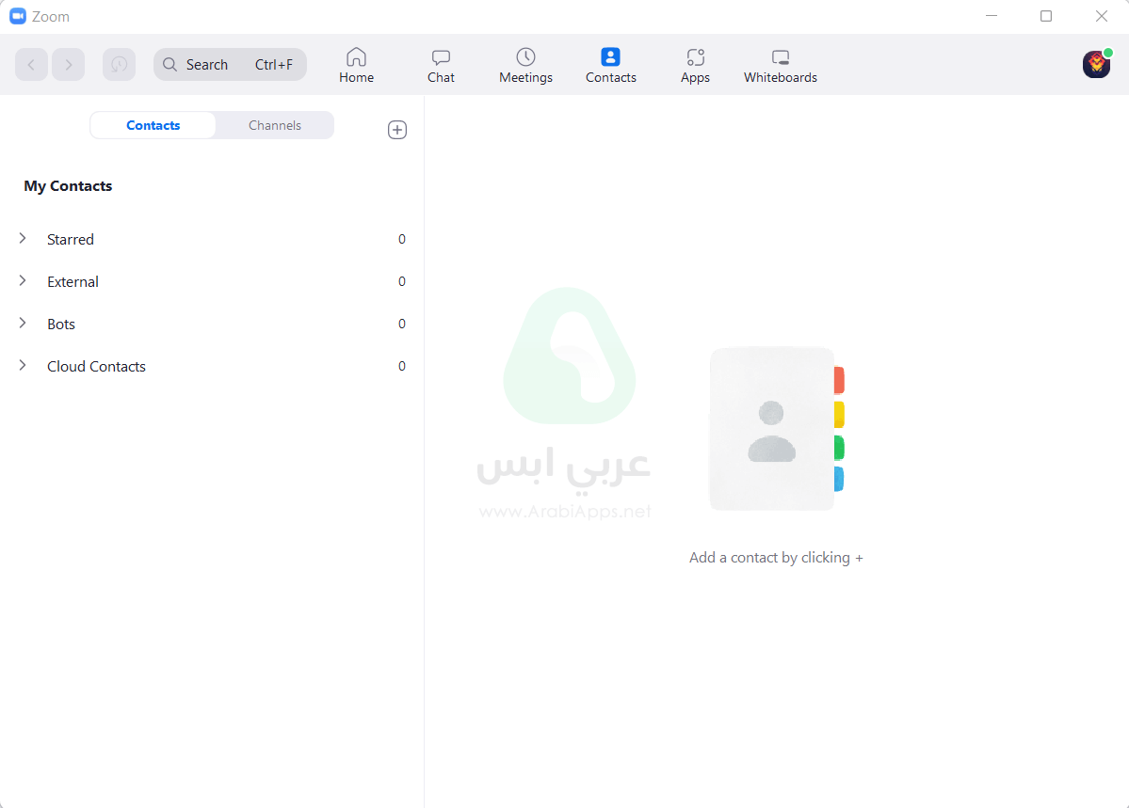Select the Meetings clock icon
Image resolution: width=1129 pixels, height=808 pixels.
(x=525, y=57)
